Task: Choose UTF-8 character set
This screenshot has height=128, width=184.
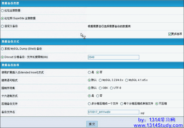Action: [x=111, y=88]
